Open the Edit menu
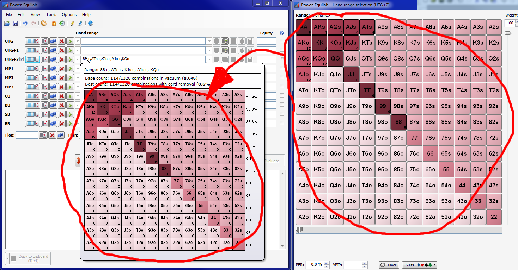 pos(21,15)
